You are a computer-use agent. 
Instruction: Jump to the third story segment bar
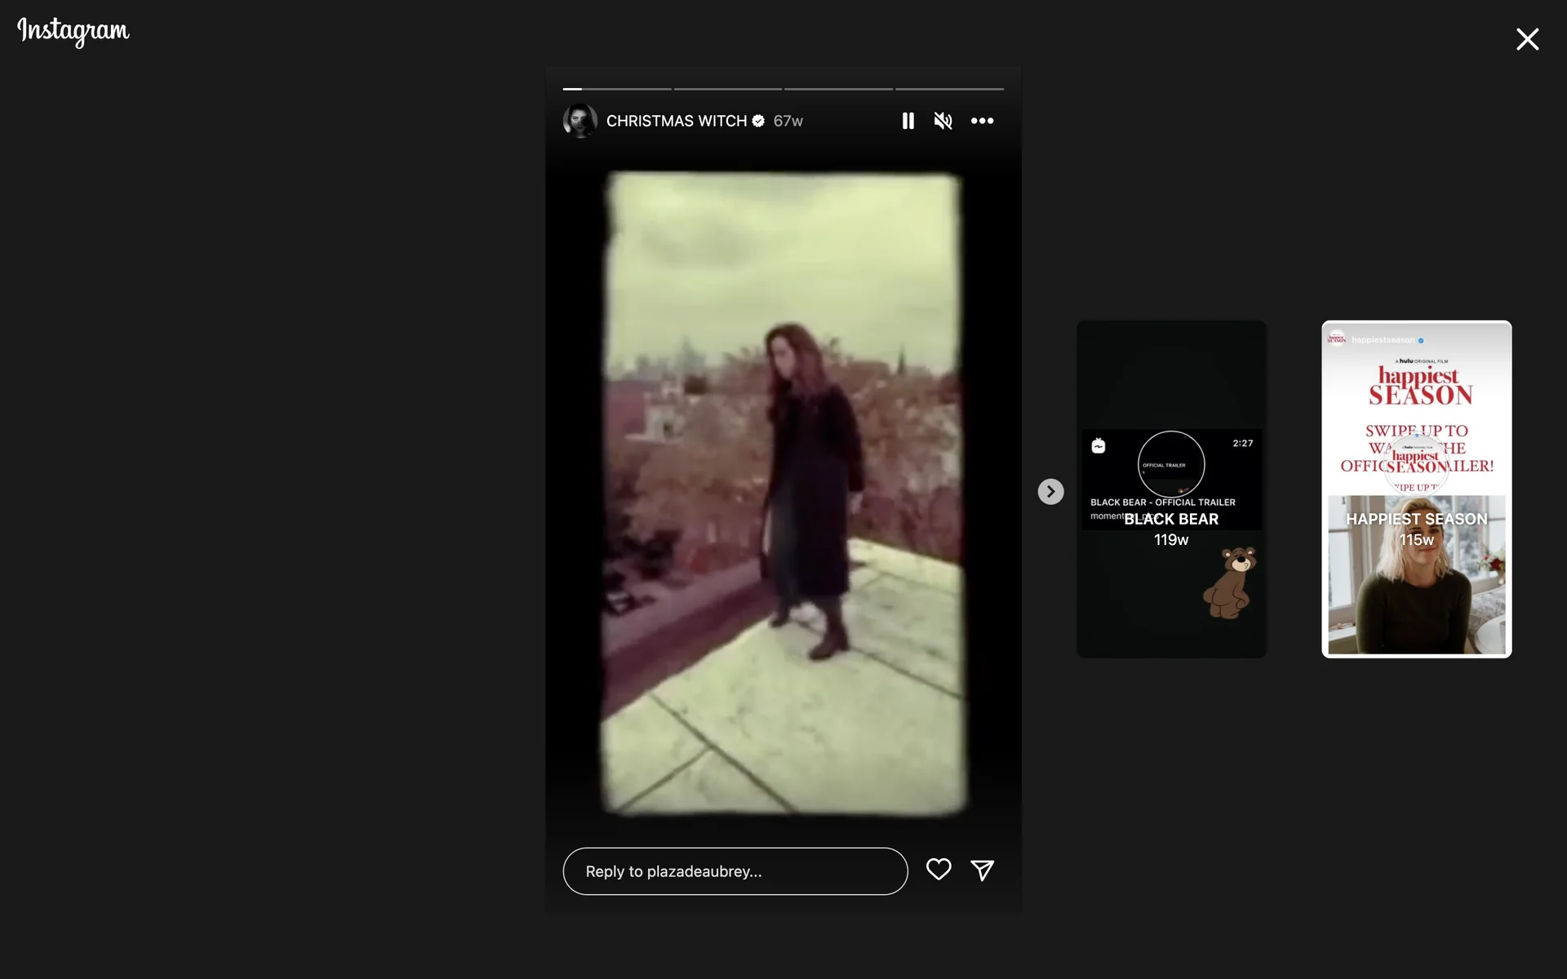(x=838, y=89)
